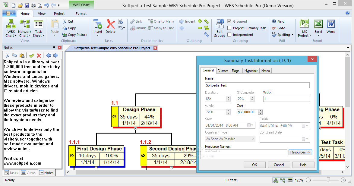Image resolution: width=354 pixels, height=186 pixels.
Task: Click the zoom out minus button
Action: 308,180
